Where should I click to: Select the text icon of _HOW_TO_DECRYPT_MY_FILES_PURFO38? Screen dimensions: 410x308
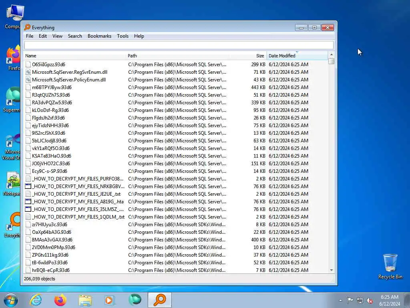pyautogui.click(x=28, y=179)
